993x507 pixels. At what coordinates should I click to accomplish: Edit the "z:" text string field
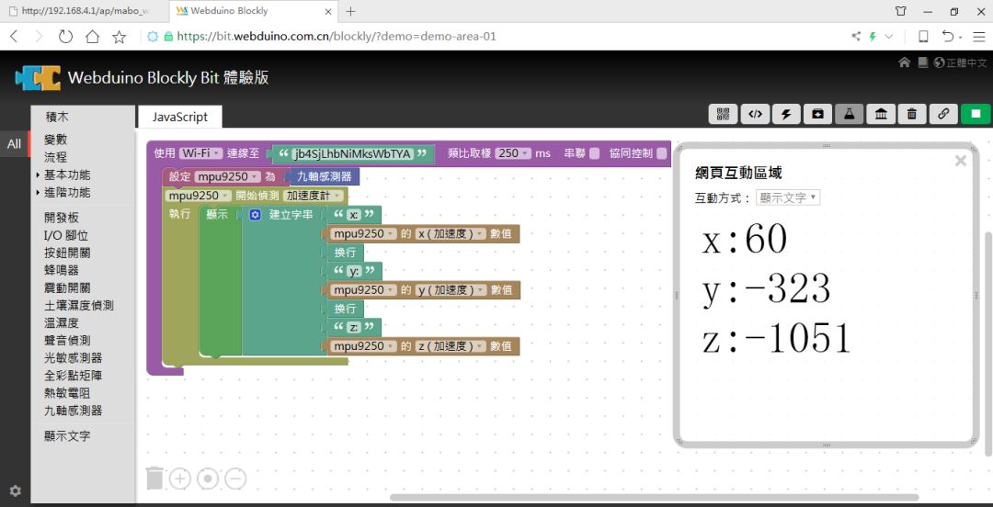point(354,328)
